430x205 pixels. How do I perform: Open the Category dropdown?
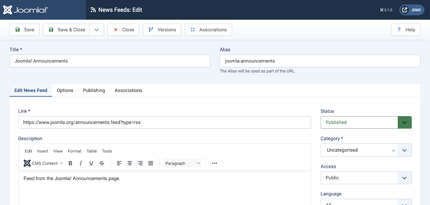tap(405, 150)
